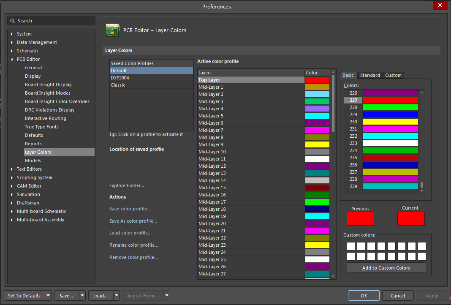Click OK to confirm preferences
The image size is (451, 305).
(x=364, y=295)
